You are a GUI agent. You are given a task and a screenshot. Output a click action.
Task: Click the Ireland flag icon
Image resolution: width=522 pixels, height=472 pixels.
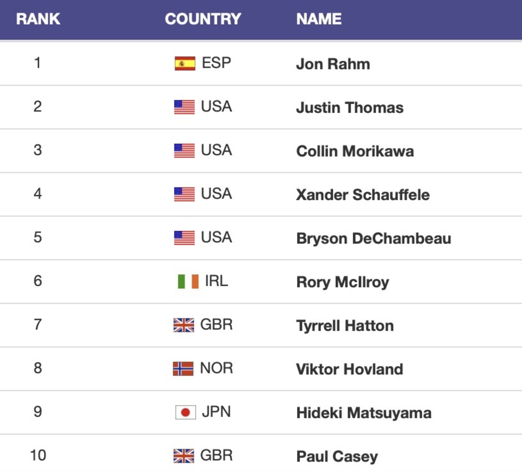click(x=188, y=281)
